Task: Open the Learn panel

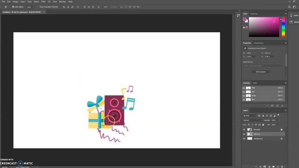Action: point(293,15)
